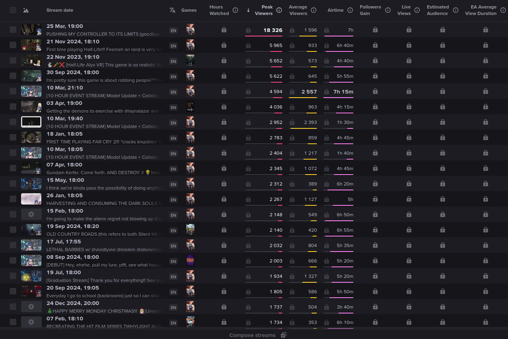Click the Games column header

pos(189,10)
